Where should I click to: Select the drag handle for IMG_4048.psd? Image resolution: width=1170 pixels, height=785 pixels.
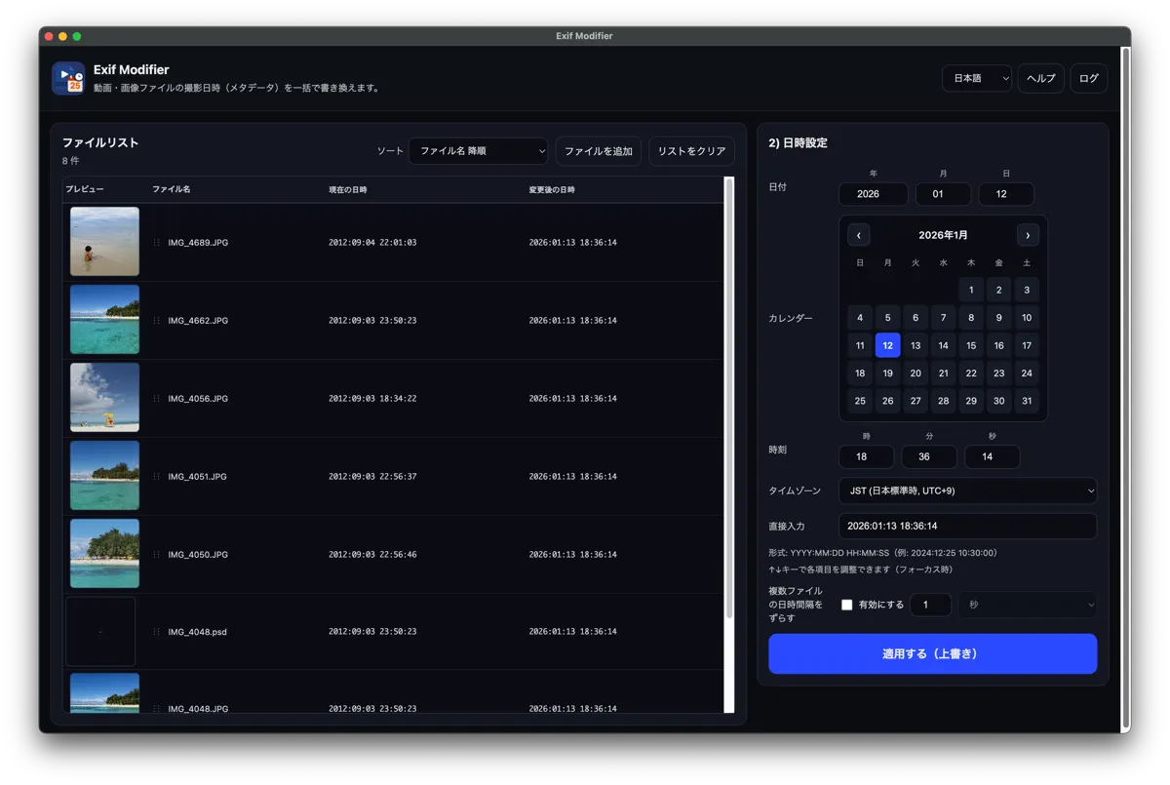click(x=156, y=632)
